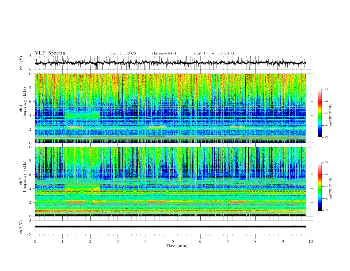Click the ch.2 "Frequency (kHz)" axis label

tap(25, 176)
